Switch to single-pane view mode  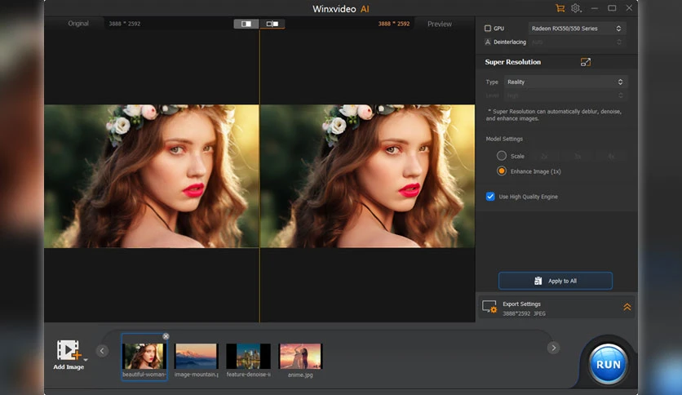[x=246, y=24]
